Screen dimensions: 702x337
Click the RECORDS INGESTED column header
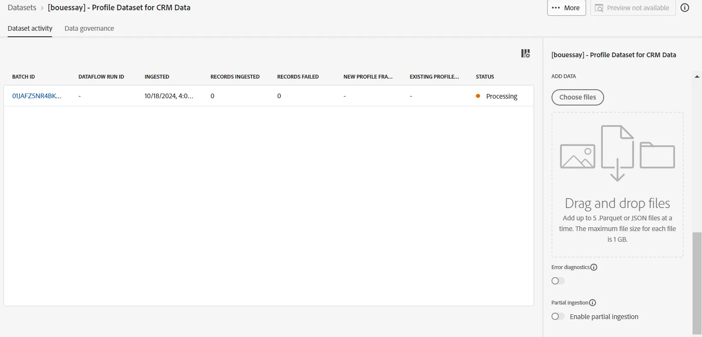pyautogui.click(x=235, y=77)
